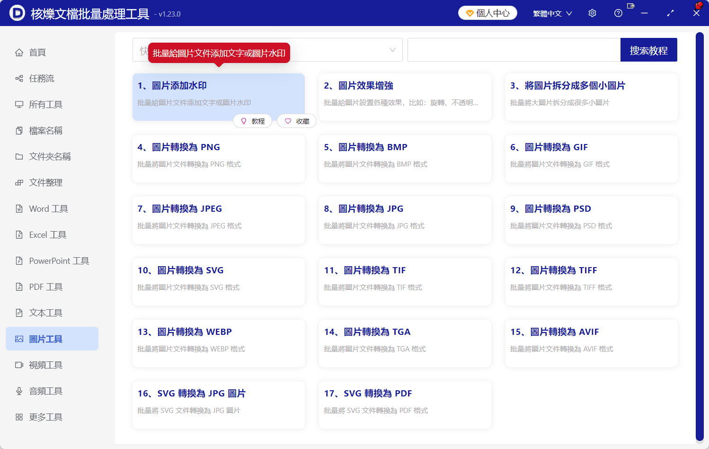Image resolution: width=709 pixels, height=449 pixels.
Task: Open the 圖片轉換為 GIF card
Action: click(x=592, y=159)
